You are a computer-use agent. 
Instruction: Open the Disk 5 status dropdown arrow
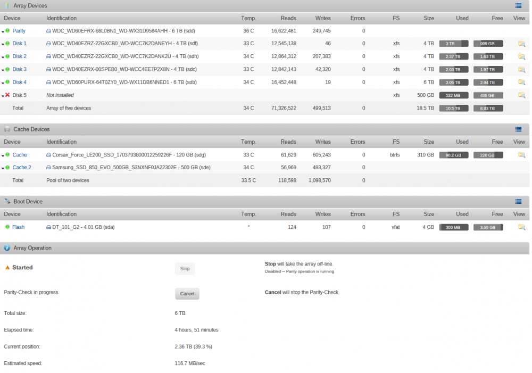point(3,96)
